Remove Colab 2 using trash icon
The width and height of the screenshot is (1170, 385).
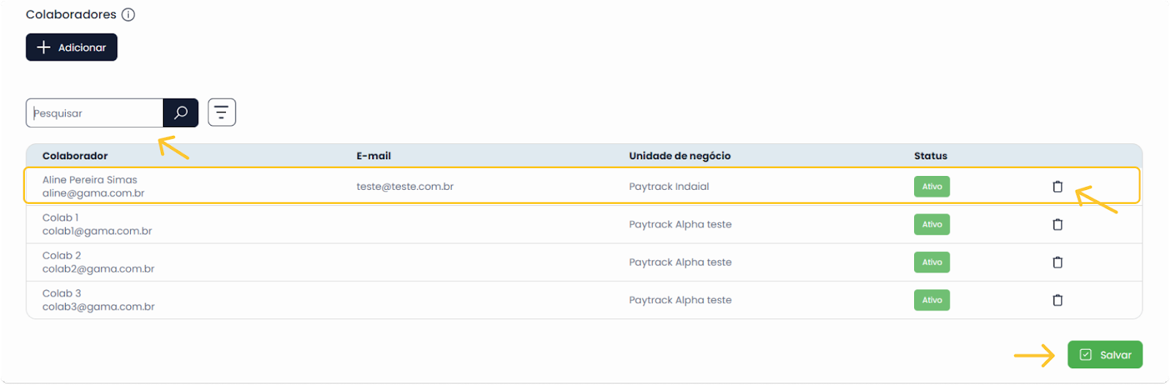(x=1057, y=262)
